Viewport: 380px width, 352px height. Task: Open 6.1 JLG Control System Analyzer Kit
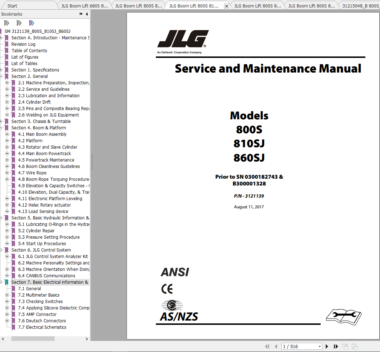pos(53,256)
